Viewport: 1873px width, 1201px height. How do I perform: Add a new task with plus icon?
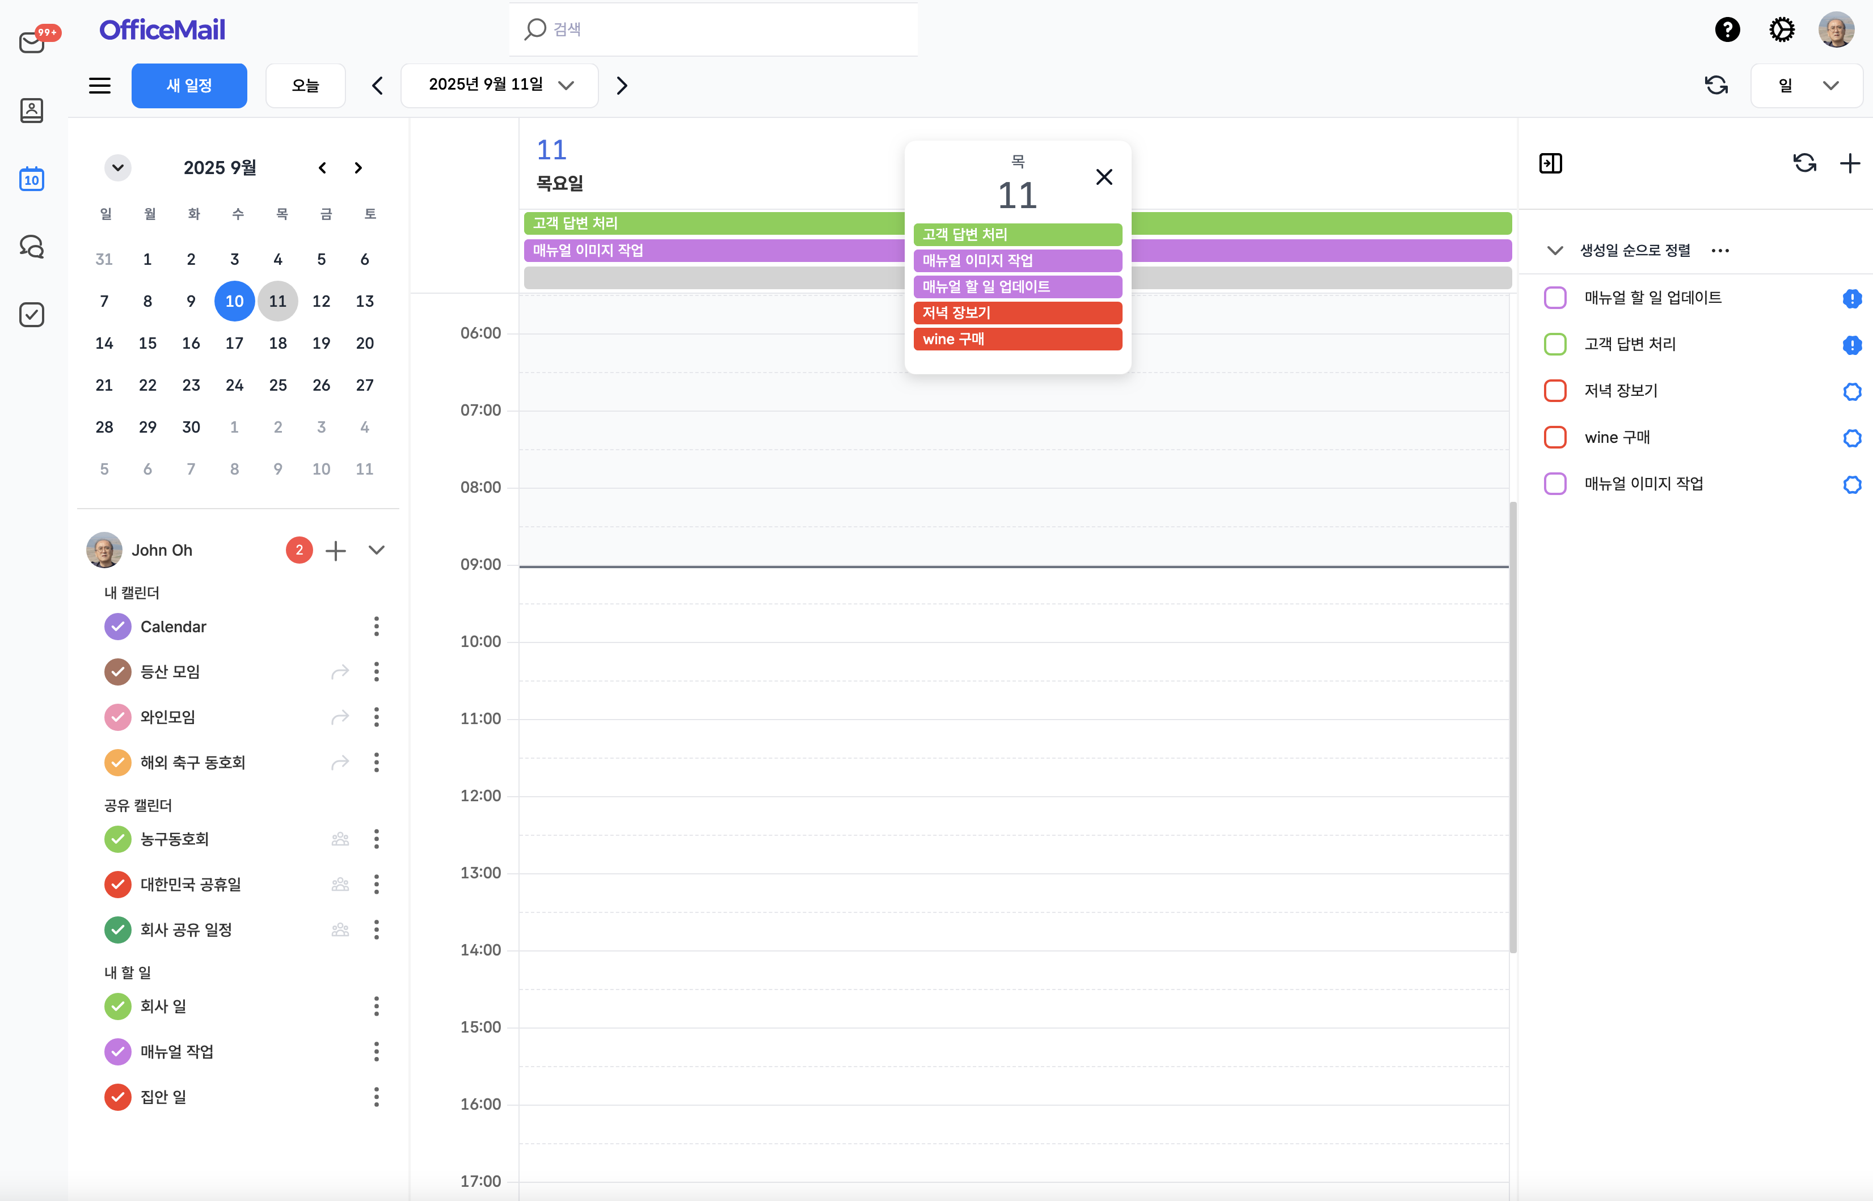click(1850, 163)
